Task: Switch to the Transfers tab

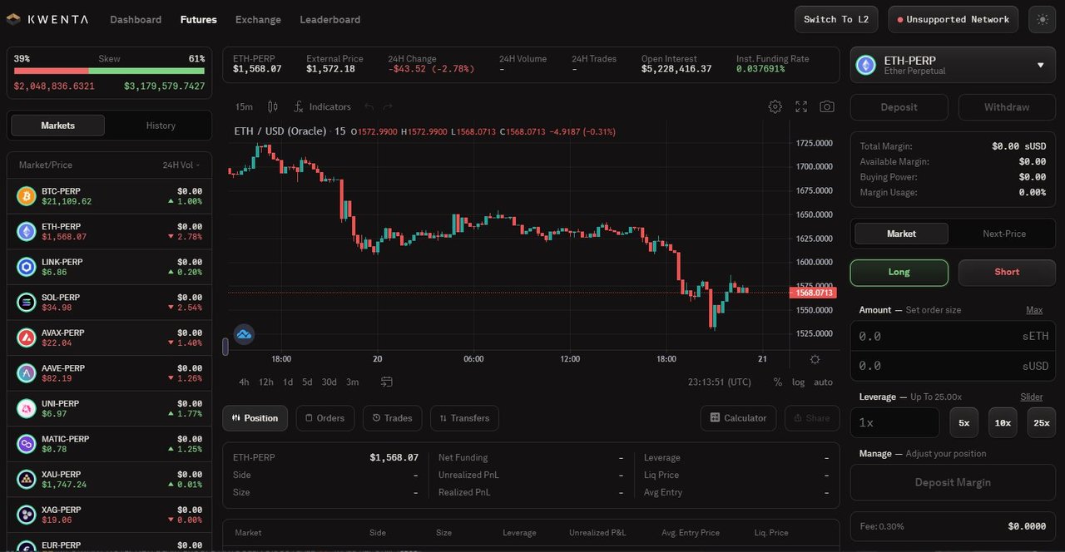Action: (x=464, y=418)
